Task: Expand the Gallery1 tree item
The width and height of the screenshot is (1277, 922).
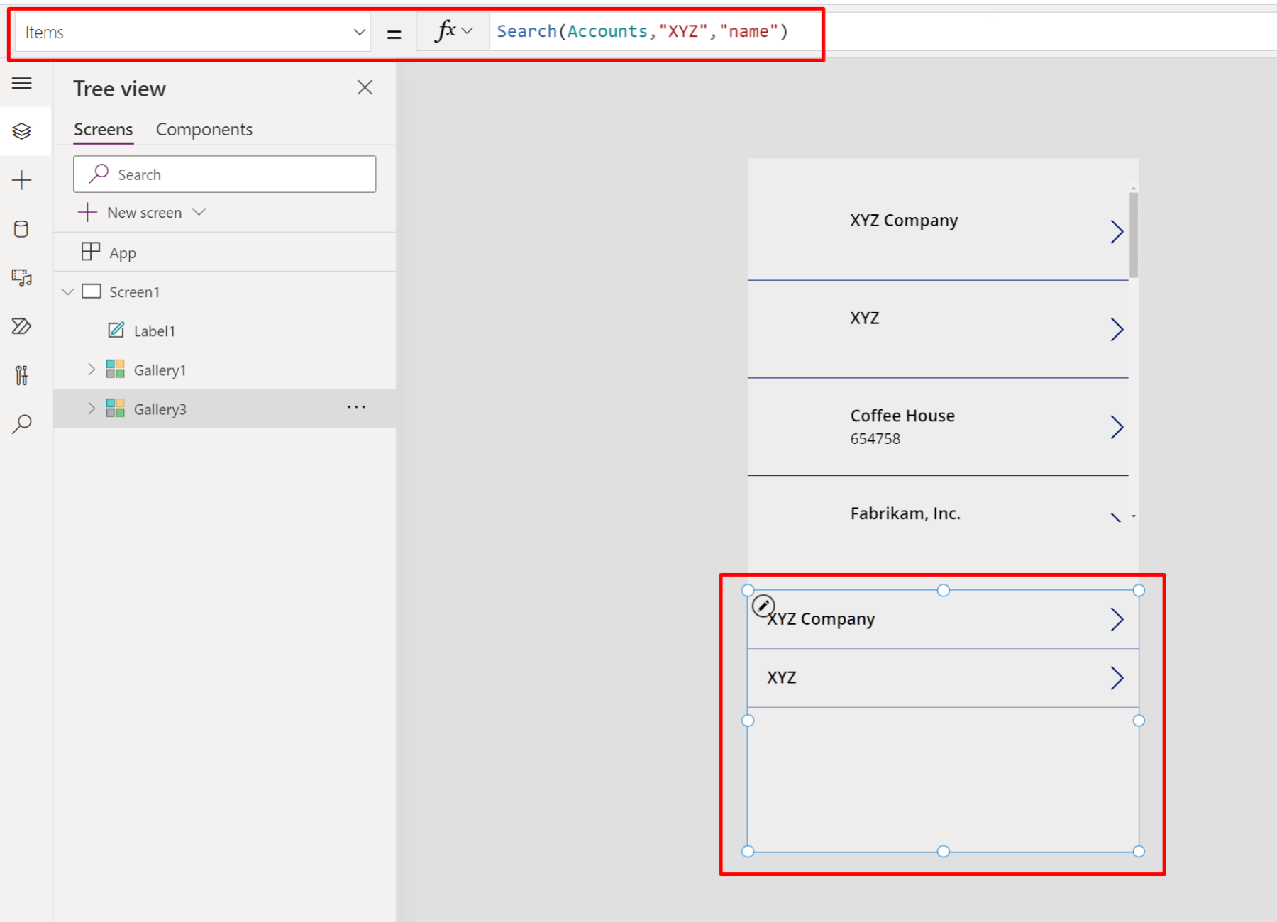Action: click(x=92, y=369)
